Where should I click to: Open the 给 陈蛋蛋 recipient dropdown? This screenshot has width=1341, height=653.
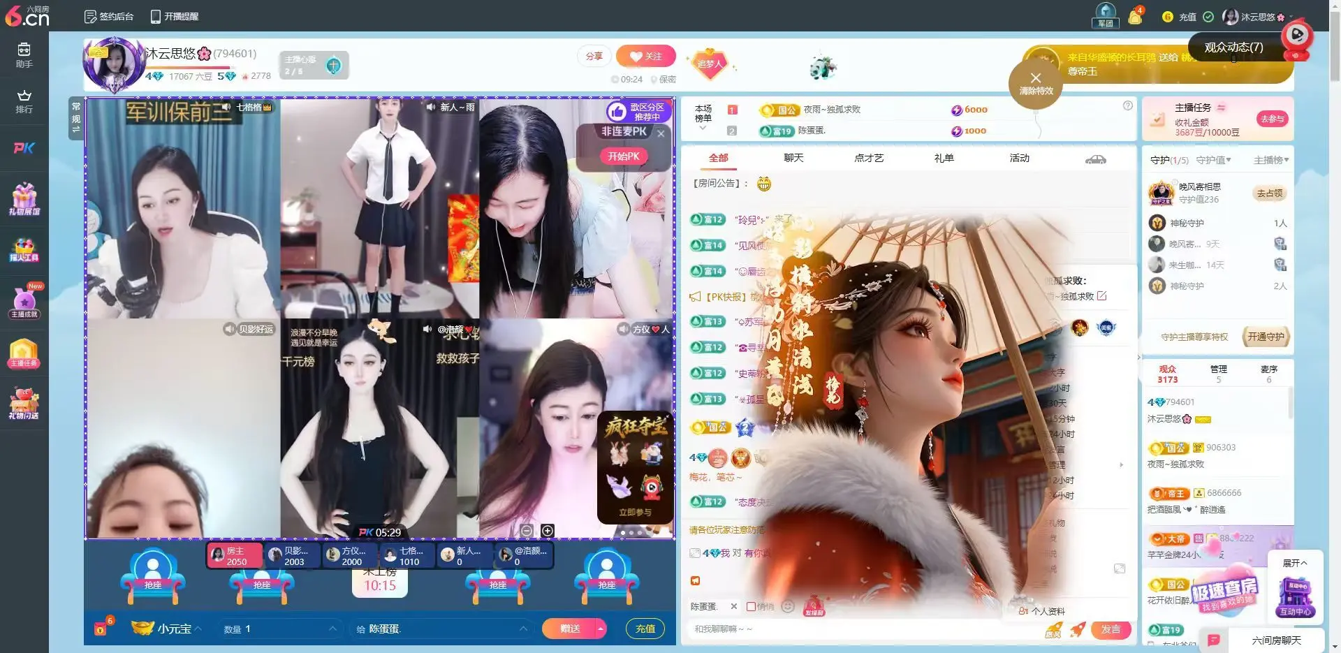point(441,629)
